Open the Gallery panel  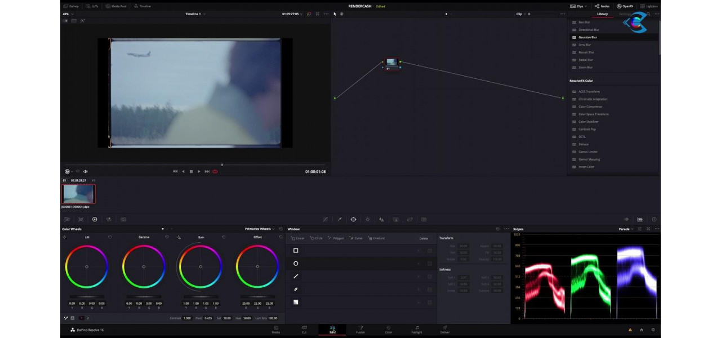[71, 6]
